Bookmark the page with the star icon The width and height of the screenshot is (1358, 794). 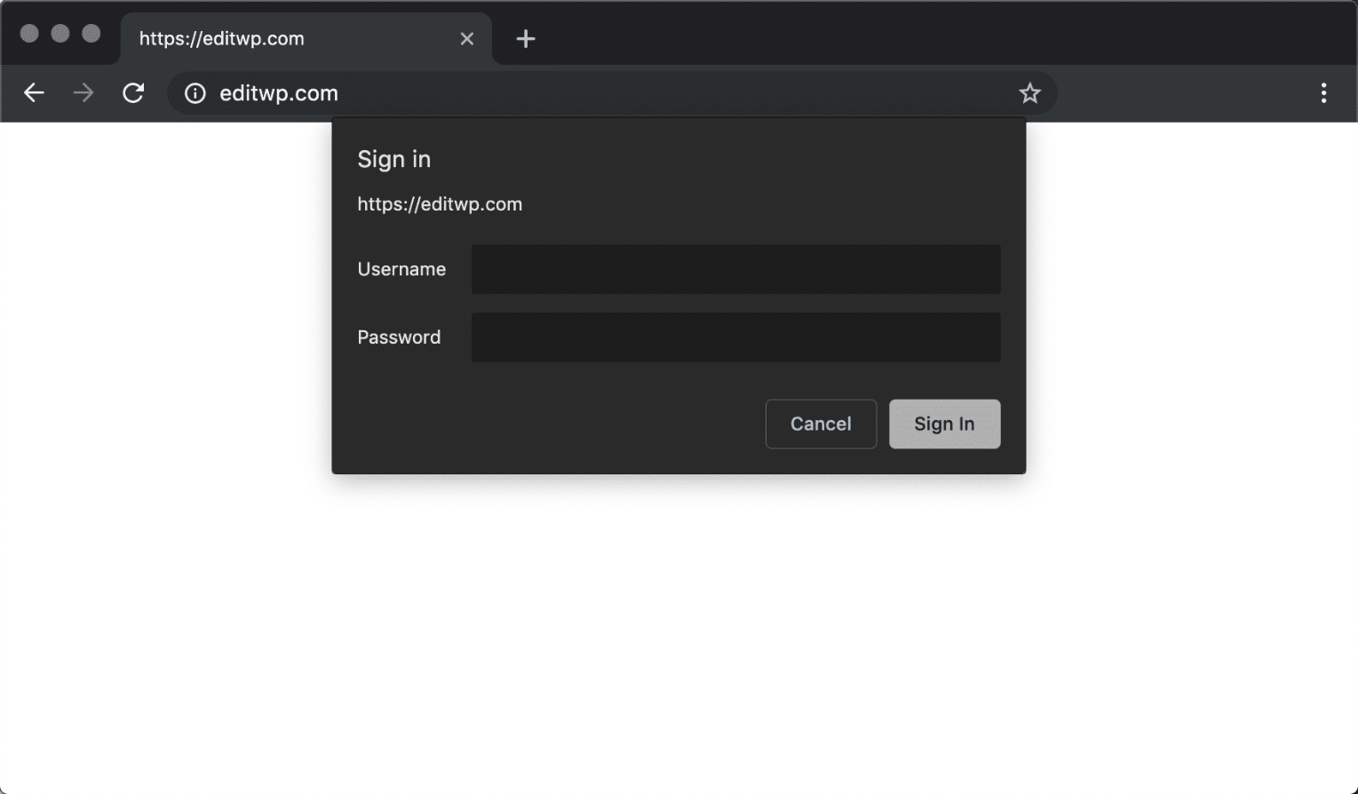tap(1029, 92)
